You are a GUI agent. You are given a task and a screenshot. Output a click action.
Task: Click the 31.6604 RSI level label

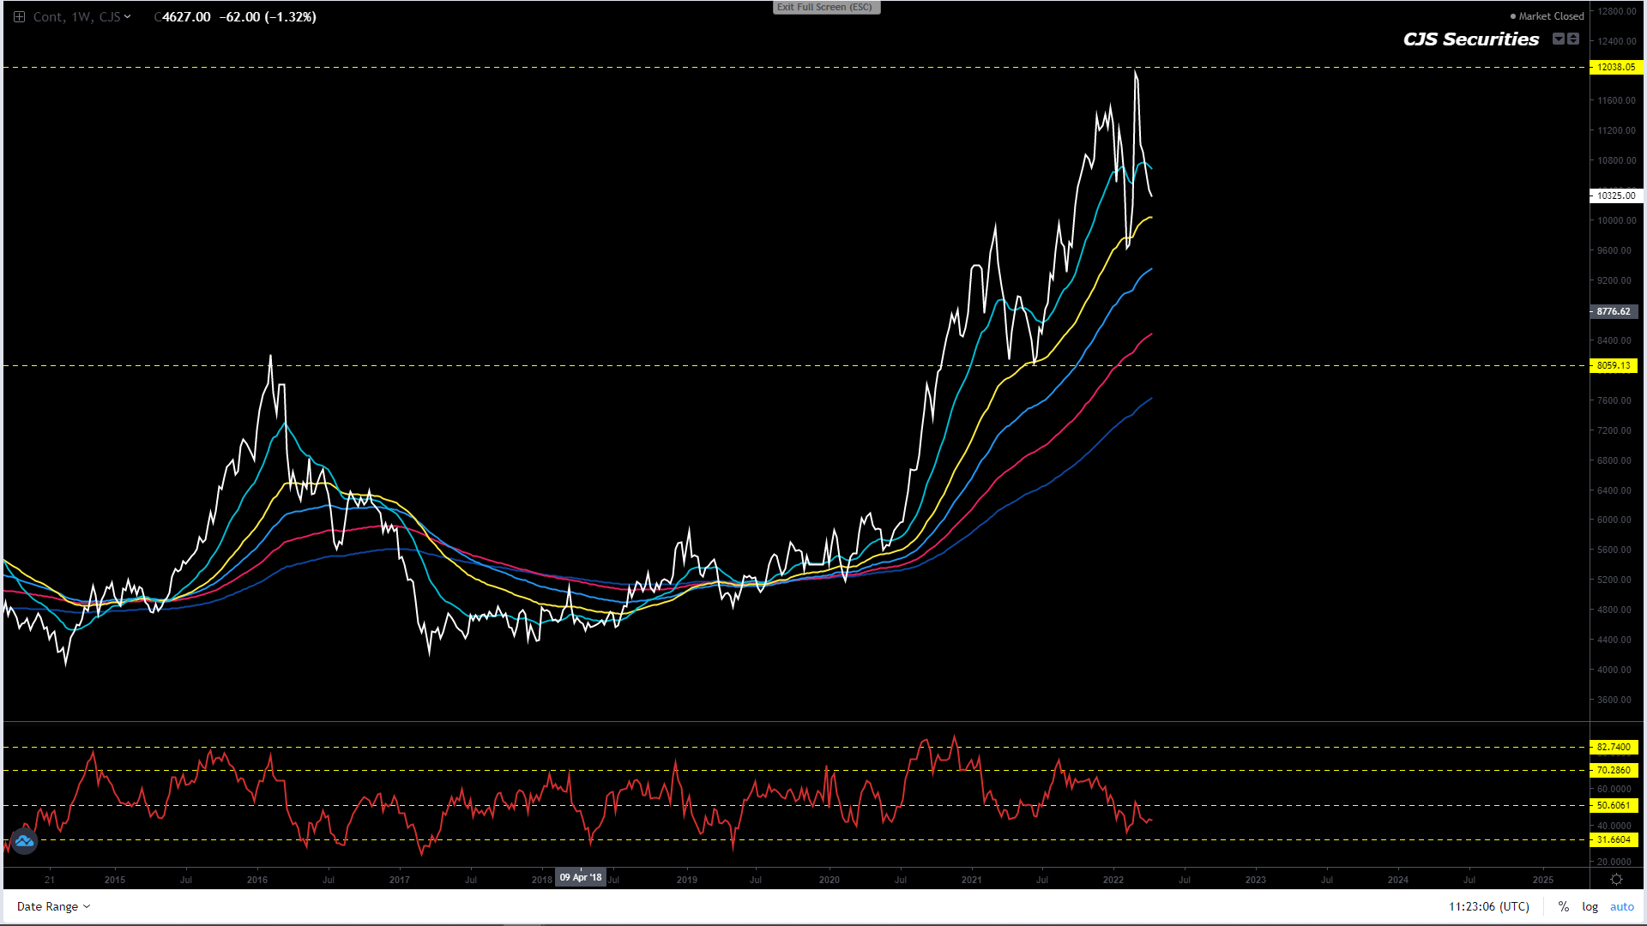click(x=1614, y=839)
